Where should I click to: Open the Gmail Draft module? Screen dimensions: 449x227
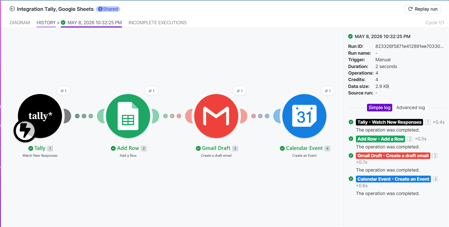coord(216,116)
